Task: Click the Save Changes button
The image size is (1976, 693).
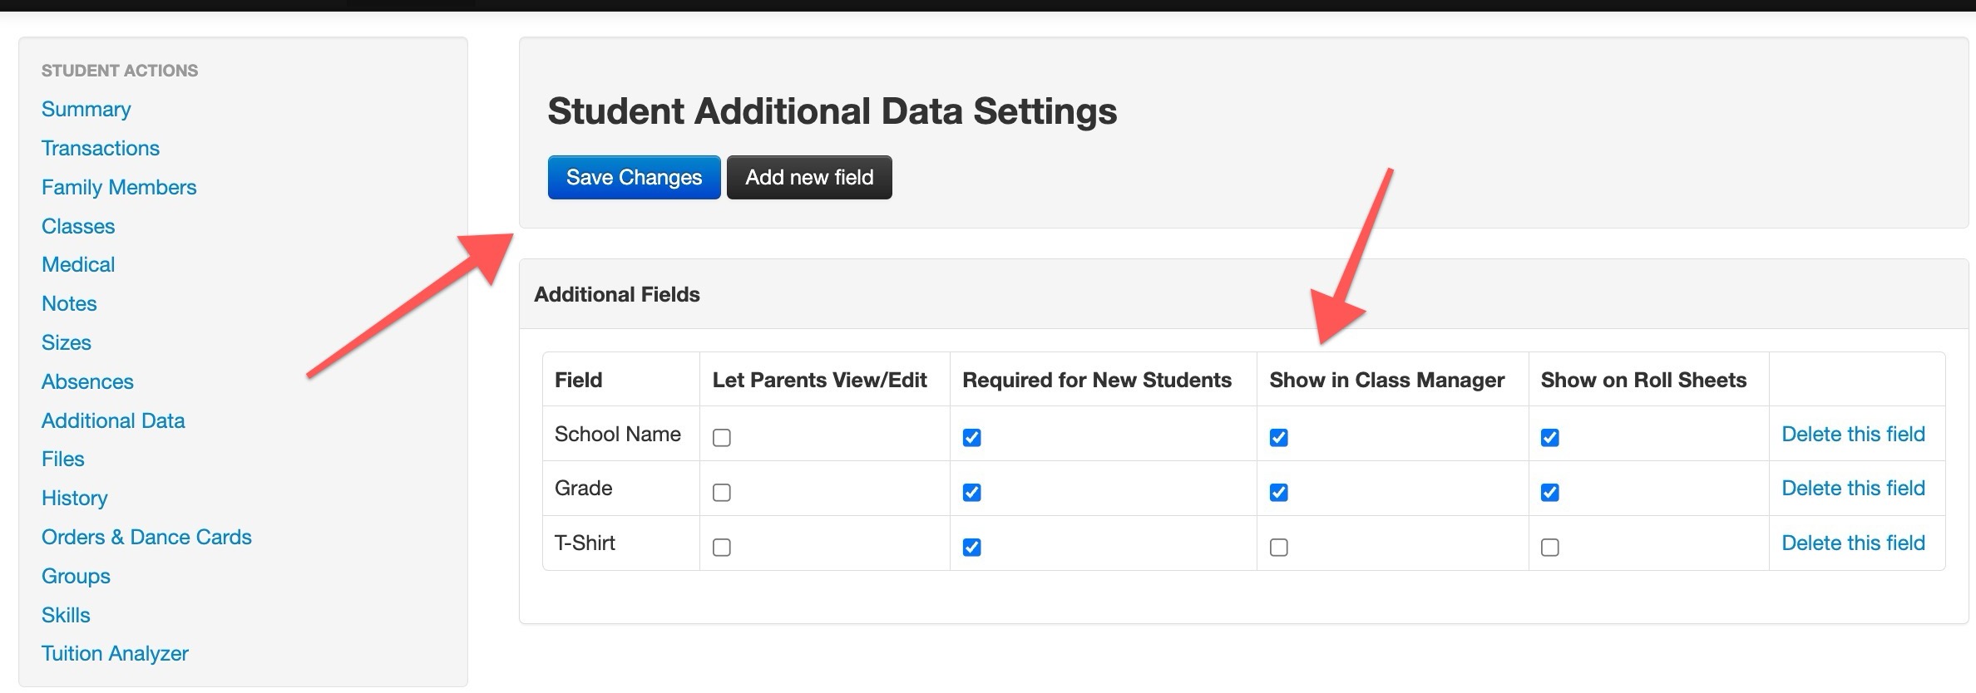Action: pos(634,177)
